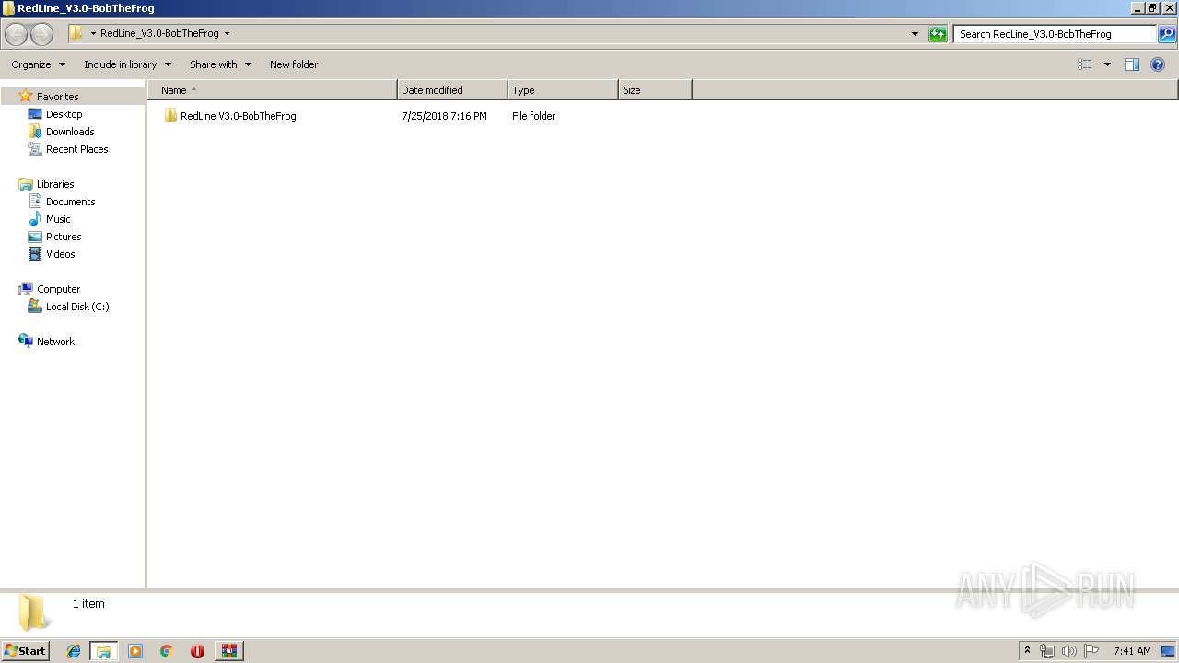Viewport: 1179px width, 663px height.
Task: Click the Network icon in sidebar
Action: [x=26, y=342]
